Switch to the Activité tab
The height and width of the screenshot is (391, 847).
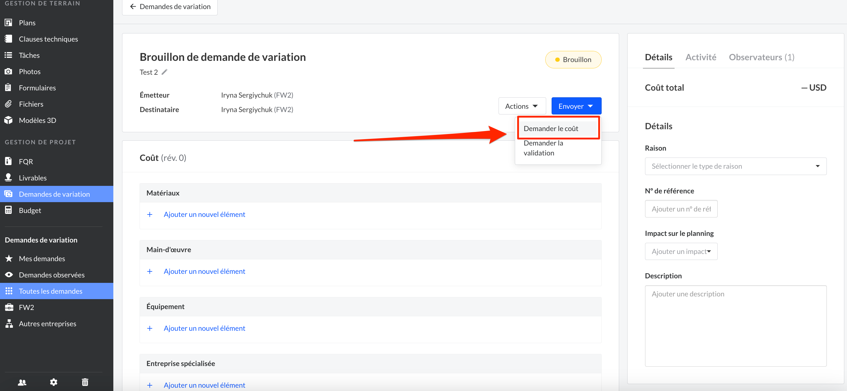(x=700, y=57)
